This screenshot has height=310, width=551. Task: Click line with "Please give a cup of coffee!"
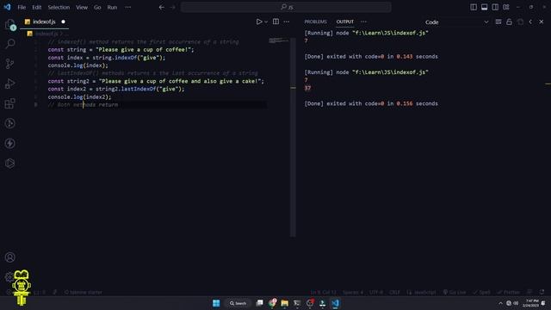(x=121, y=50)
